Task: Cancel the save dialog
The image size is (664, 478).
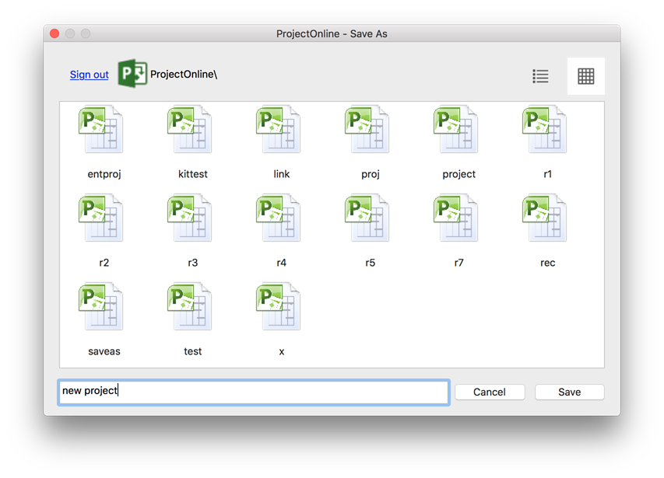Action: (489, 392)
